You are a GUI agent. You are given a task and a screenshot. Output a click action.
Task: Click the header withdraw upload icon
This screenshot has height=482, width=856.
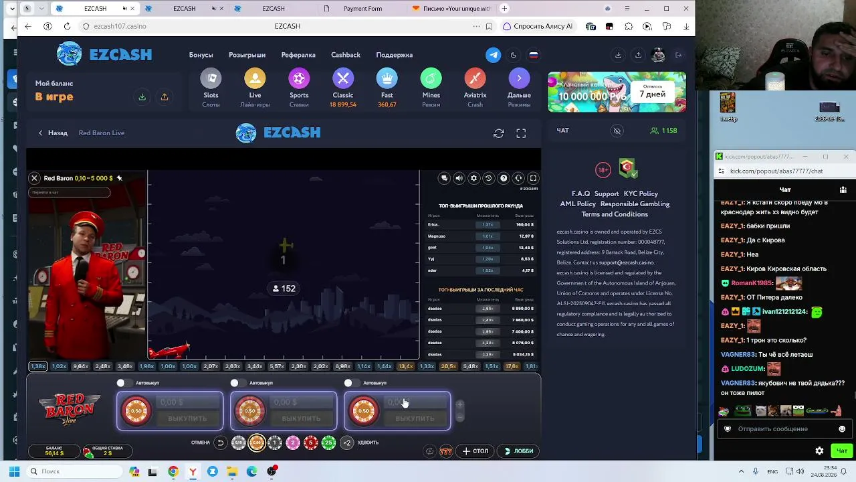(x=638, y=55)
